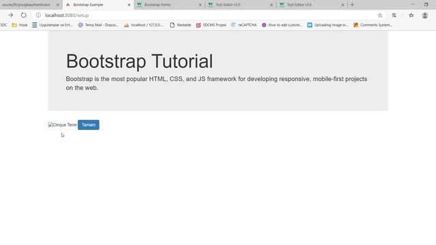Minimize the browser window

coord(413,5)
